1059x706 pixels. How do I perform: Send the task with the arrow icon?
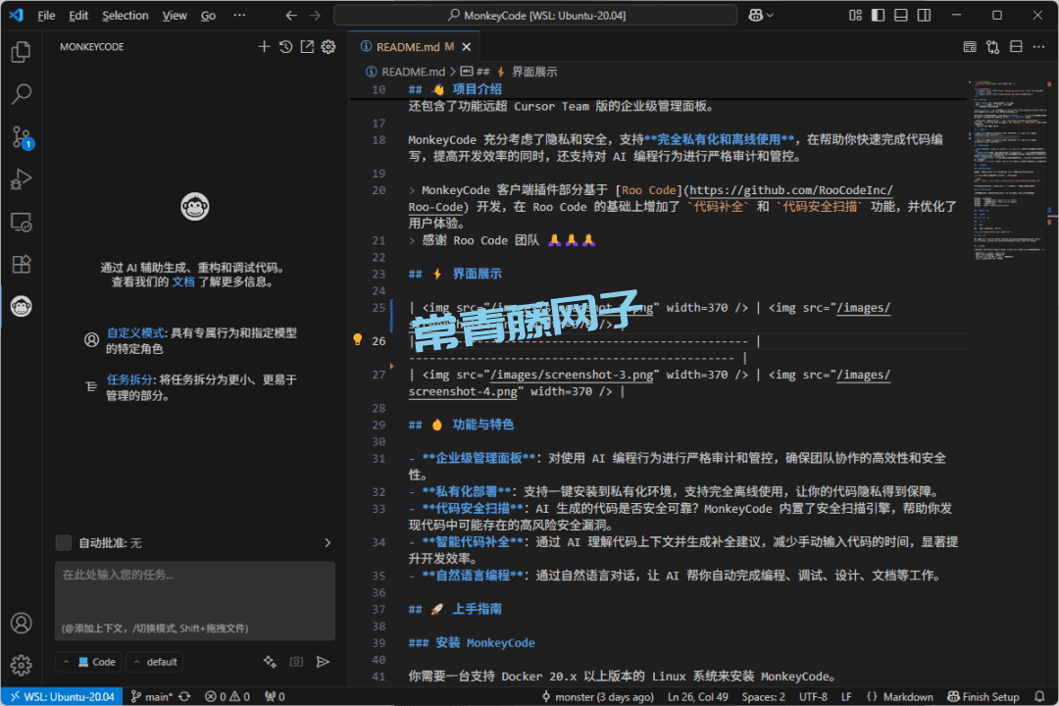tap(323, 662)
